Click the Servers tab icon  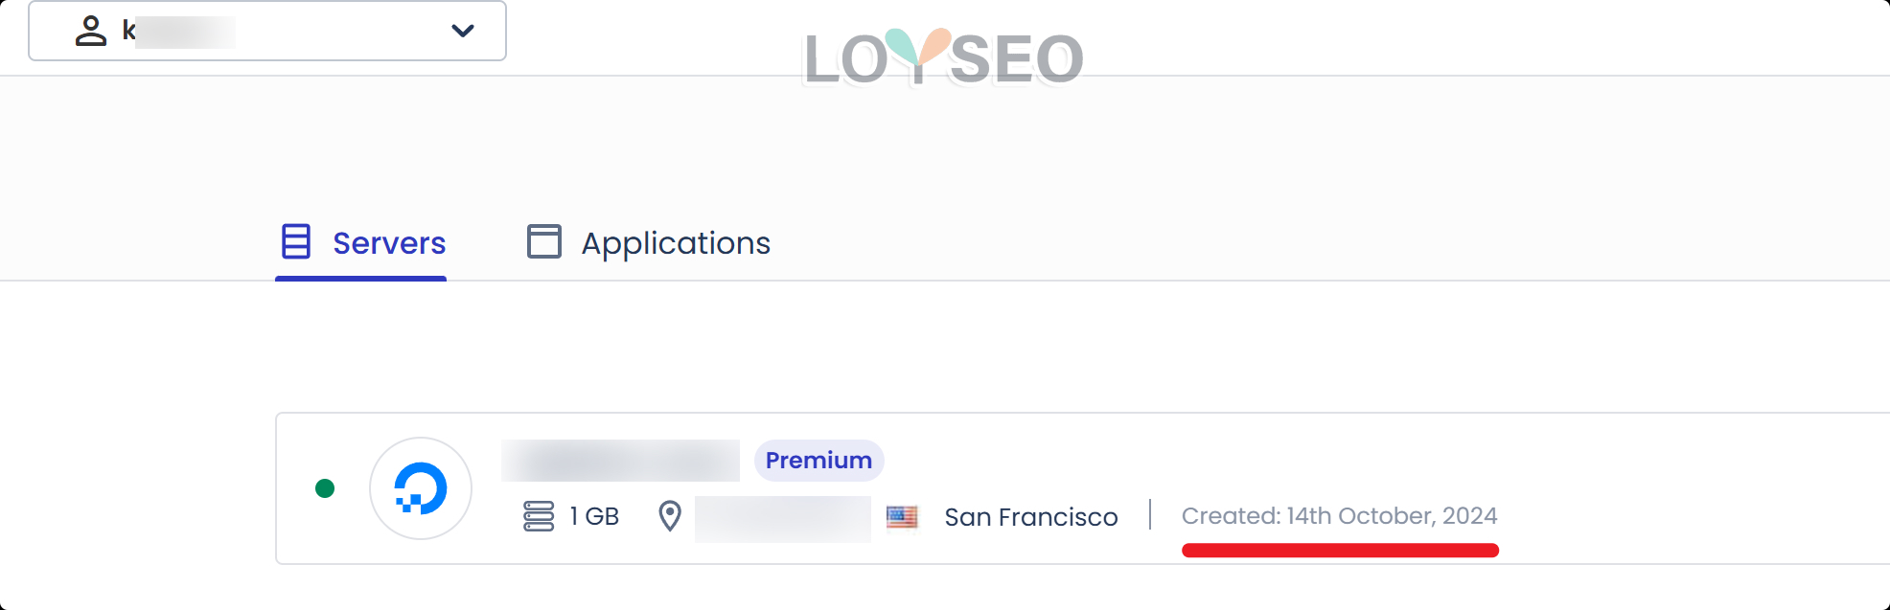pyautogui.click(x=296, y=241)
